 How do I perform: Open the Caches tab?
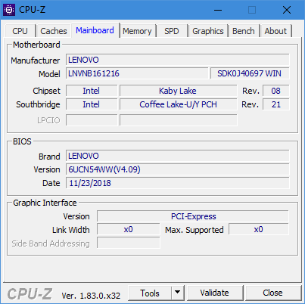[54, 31]
